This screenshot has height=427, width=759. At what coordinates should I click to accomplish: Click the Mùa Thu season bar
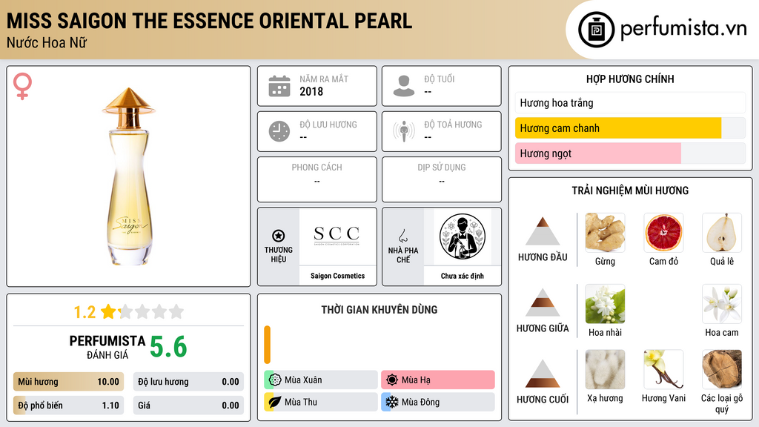pyautogui.click(x=321, y=402)
